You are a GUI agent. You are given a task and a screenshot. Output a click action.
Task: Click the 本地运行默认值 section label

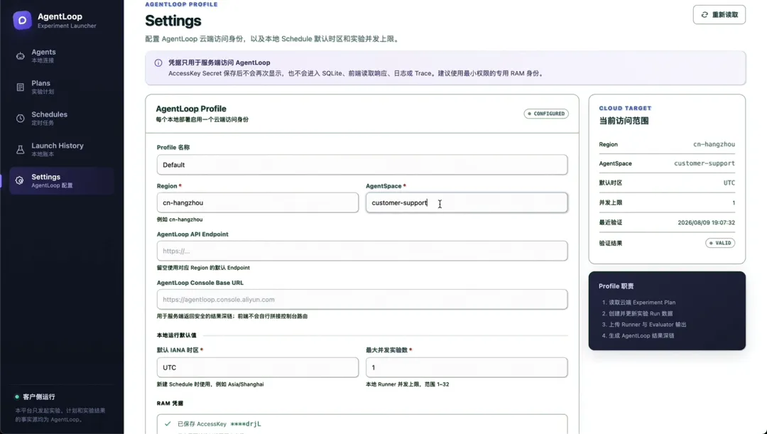click(x=177, y=335)
